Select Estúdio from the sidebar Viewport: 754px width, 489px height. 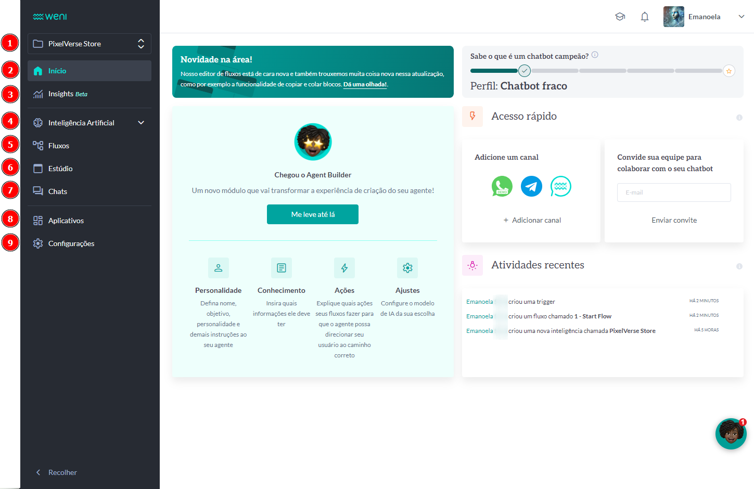[59, 168]
